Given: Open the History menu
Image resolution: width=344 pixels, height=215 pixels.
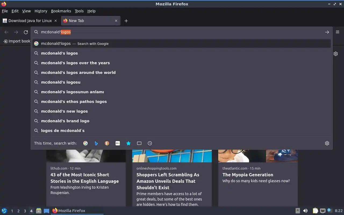Looking at the screenshot, I should tap(41, 11).
